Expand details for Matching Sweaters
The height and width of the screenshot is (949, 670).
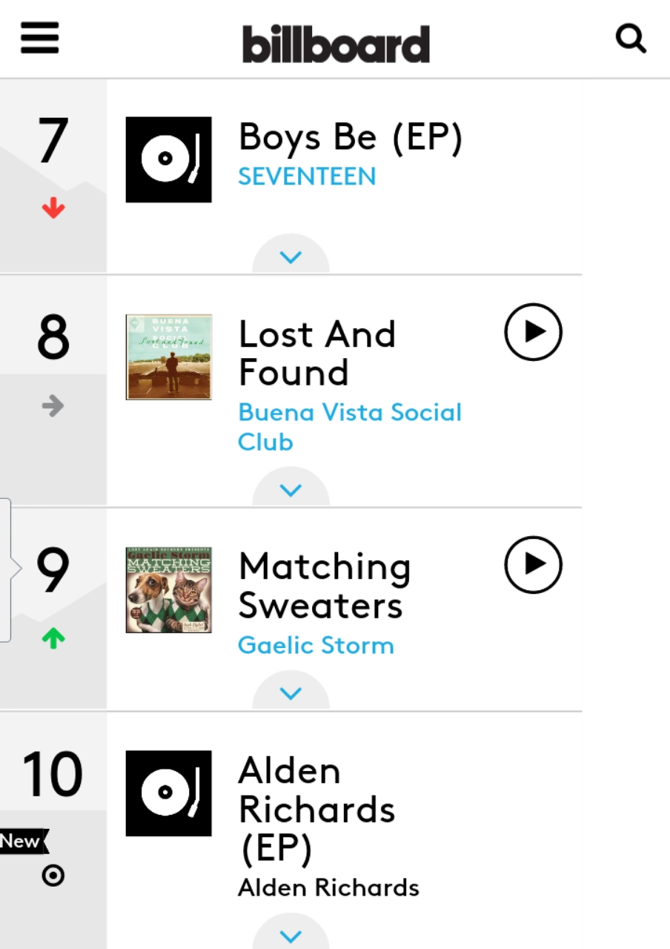pos(291,693)
